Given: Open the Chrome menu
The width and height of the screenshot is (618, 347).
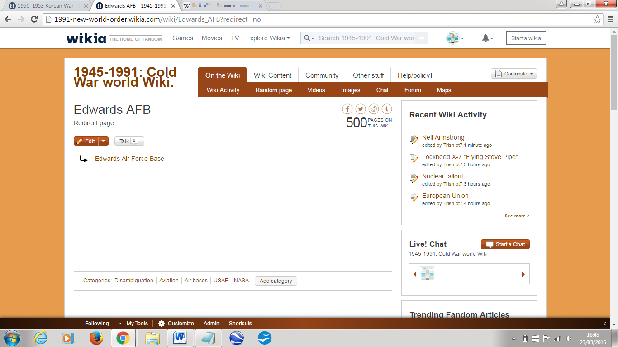Looking at the screenshot, I should [x=610, y=19].
